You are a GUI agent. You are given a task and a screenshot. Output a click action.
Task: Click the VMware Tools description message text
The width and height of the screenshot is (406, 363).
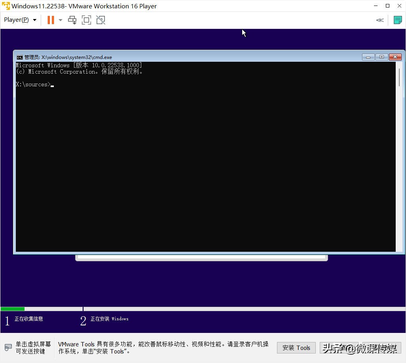point(163,348)
